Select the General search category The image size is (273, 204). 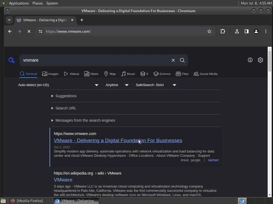[28, 74]
